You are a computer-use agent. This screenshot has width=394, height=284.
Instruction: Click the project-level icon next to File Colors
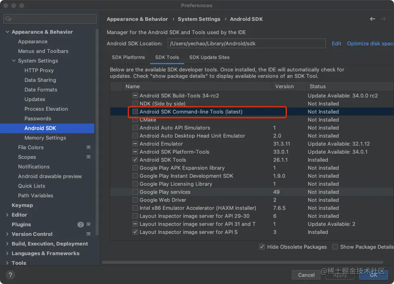click(x=88, y=147)
